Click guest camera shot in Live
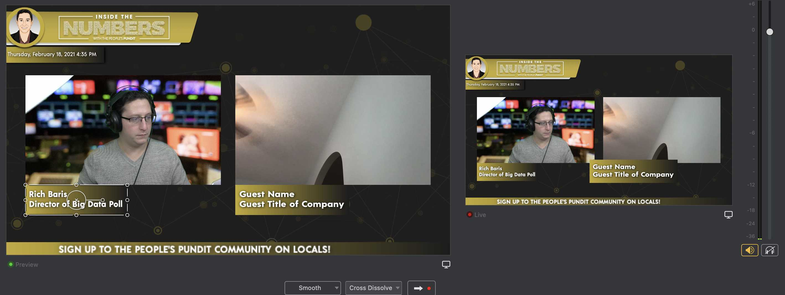 (662, 130)
